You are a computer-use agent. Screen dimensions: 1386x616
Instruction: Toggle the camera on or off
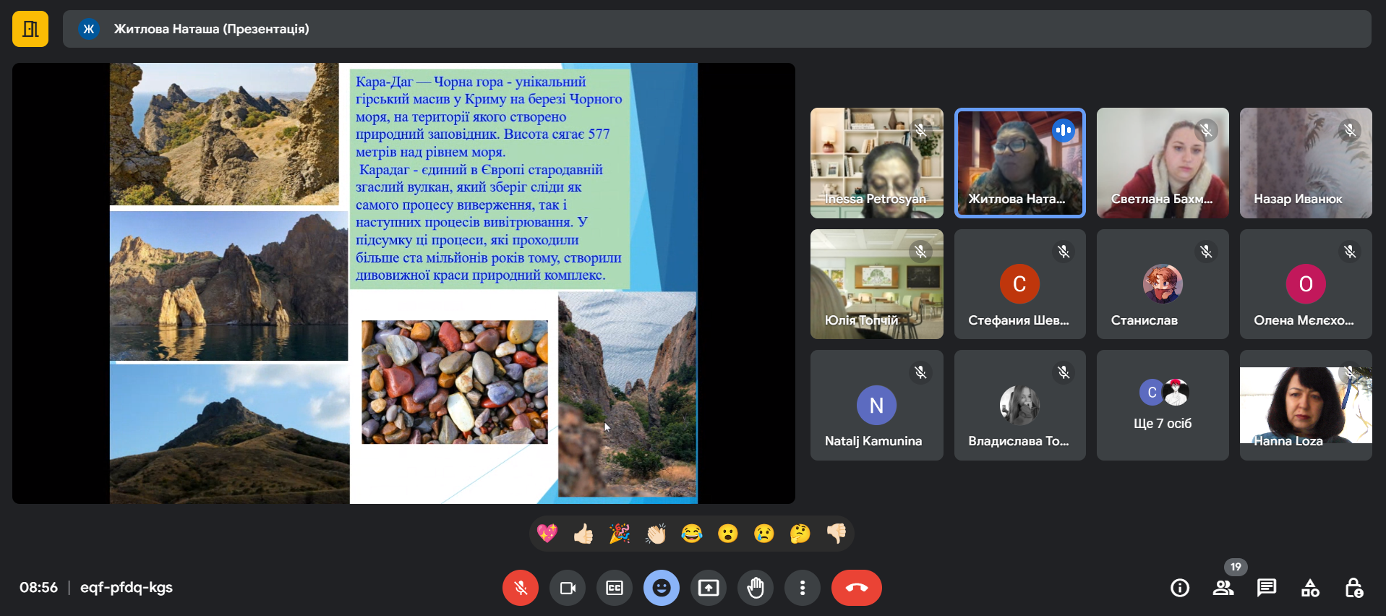(568, 588)
